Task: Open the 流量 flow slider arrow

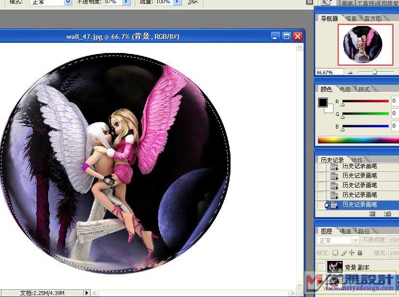Action: click(x=178, y=2)
